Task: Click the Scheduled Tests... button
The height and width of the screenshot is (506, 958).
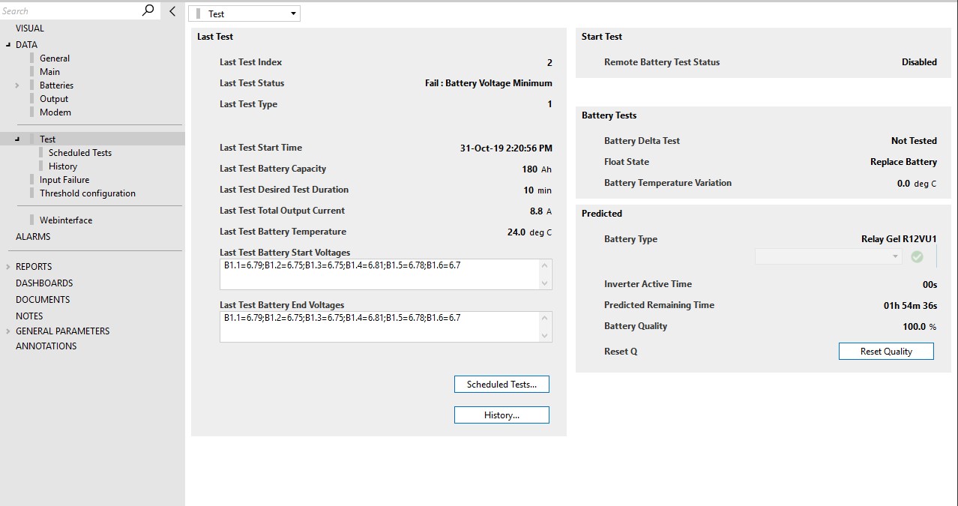Action: coord(501,384)
